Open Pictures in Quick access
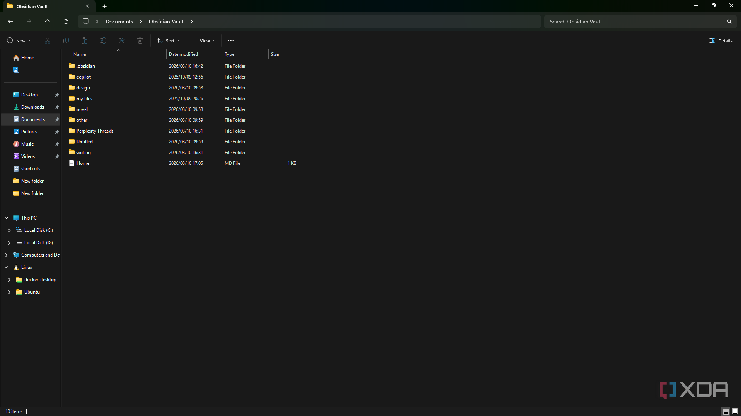Viewport: 741px width, 416px height. [x=29, y=132]
